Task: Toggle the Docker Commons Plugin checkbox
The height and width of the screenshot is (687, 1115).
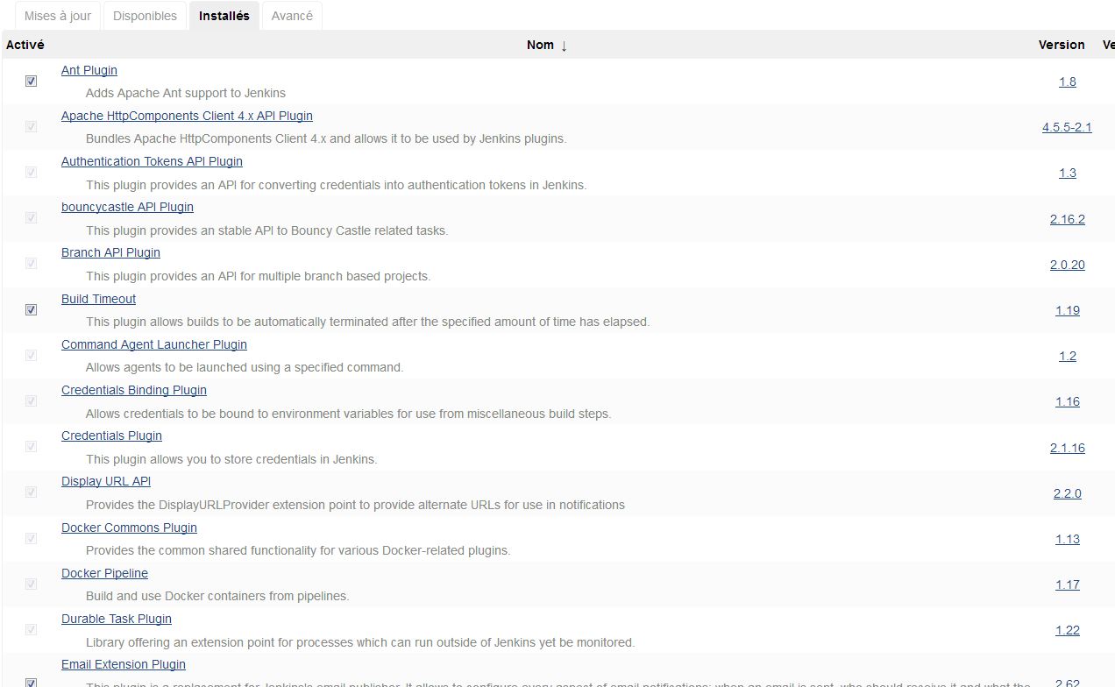Action: click(32, 538)
